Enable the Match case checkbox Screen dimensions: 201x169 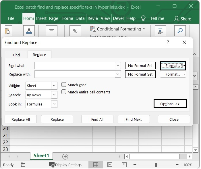point(64,85)
